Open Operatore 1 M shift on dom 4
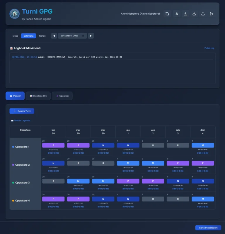The width and height of the screenshot is (225, 234). (203, 145)
